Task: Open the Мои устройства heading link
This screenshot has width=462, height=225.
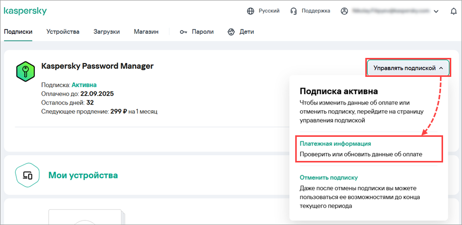Action: click(83, 175)
